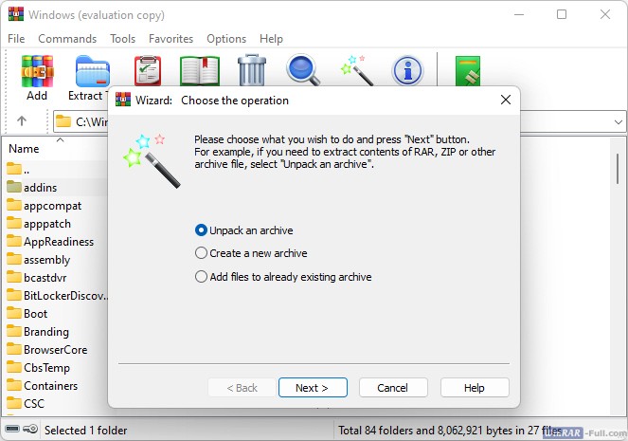Click the View file book icon
This screenshot has height=441, width=628.
[x=200, y=71]
